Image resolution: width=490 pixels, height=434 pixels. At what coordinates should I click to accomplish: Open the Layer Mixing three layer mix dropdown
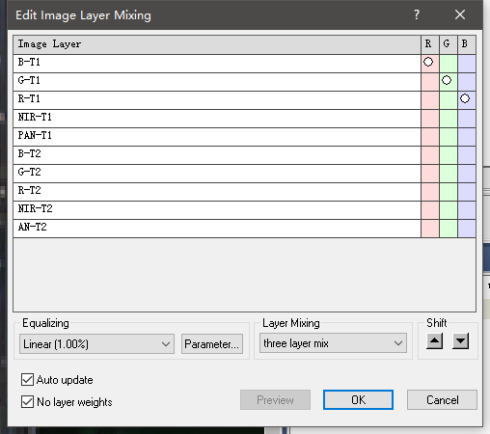(x=333, y=343)
